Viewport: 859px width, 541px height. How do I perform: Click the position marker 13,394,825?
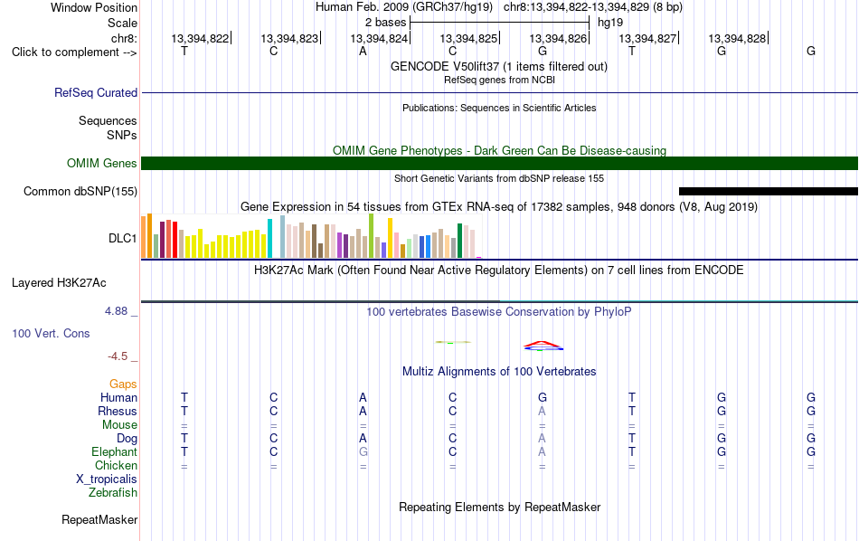click(468, 38)
